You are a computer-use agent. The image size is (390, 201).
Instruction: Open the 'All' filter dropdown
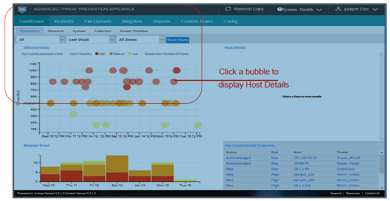41,40
